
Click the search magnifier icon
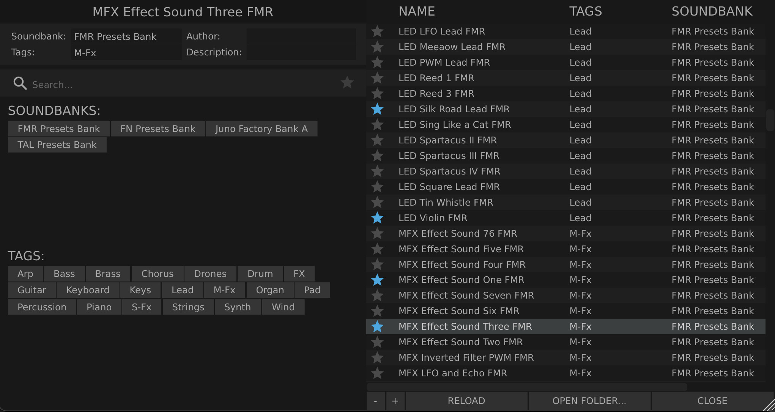tap(20, 83)
